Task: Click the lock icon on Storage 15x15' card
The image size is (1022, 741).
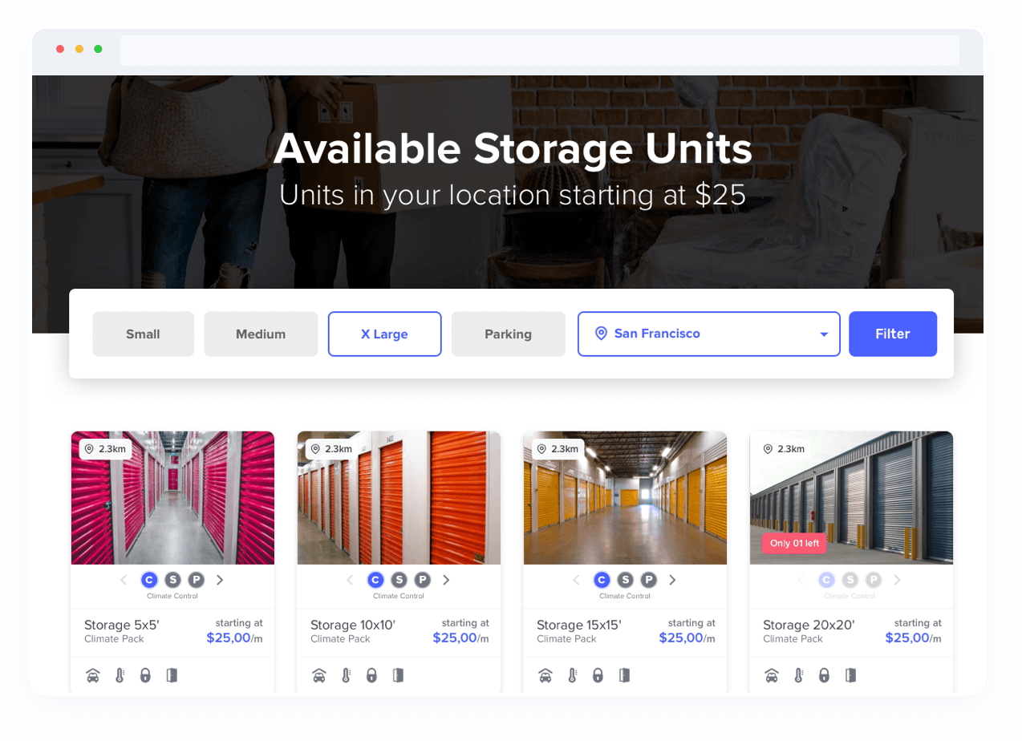Action: pyautogui.click(x=598, y=675)
